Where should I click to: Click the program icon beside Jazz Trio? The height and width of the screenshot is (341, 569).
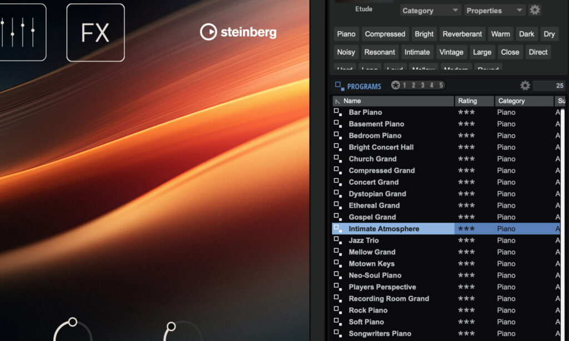(x=338, y=240)
